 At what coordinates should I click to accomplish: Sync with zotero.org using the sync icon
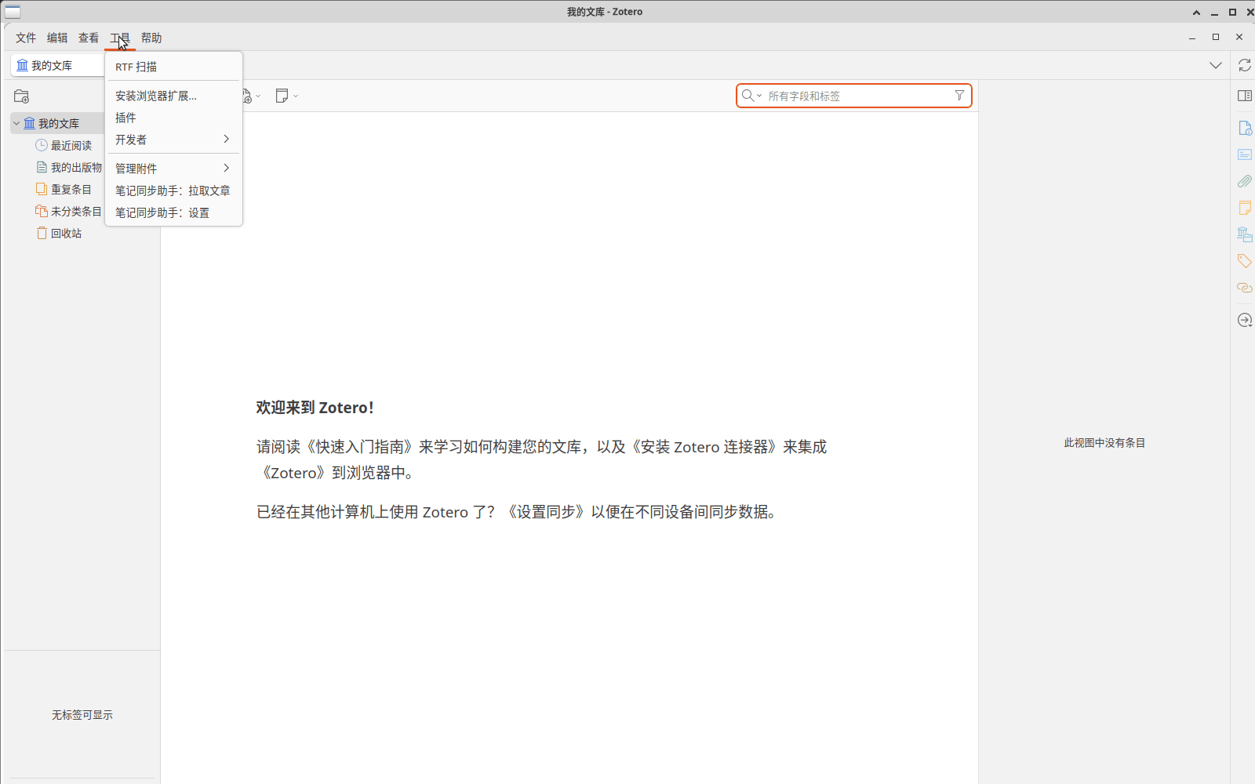click(1244, 65)
